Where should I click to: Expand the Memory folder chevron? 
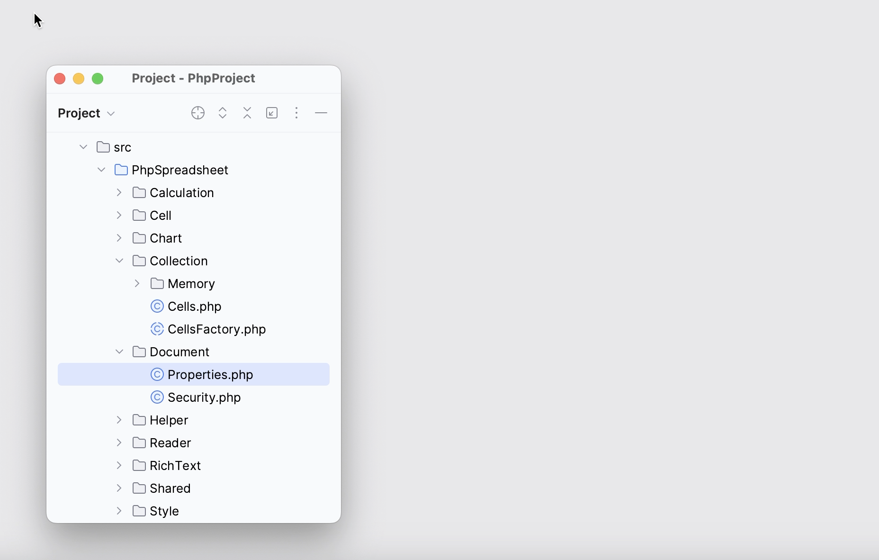(x=137, y=283)
